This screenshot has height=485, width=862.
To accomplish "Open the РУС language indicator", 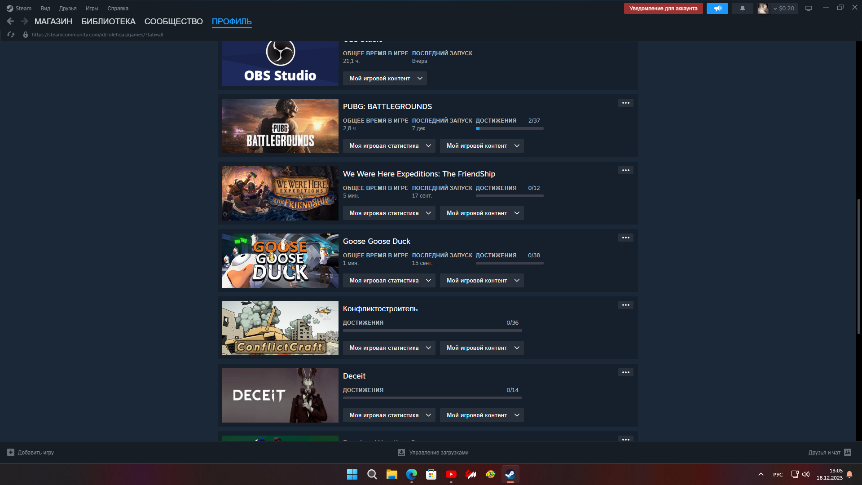I will point(778,475).
